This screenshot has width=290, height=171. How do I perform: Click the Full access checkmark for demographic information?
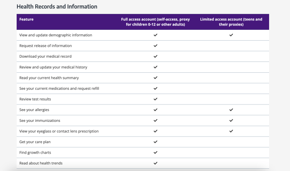coord(155,35)
